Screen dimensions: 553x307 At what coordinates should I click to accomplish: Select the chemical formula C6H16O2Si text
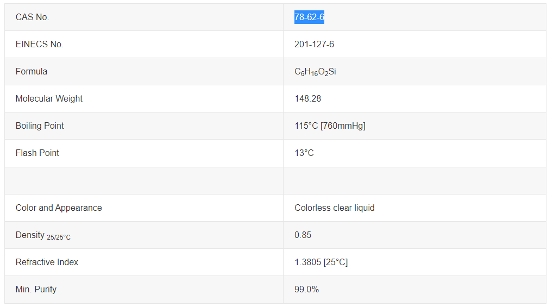[315, 72]
